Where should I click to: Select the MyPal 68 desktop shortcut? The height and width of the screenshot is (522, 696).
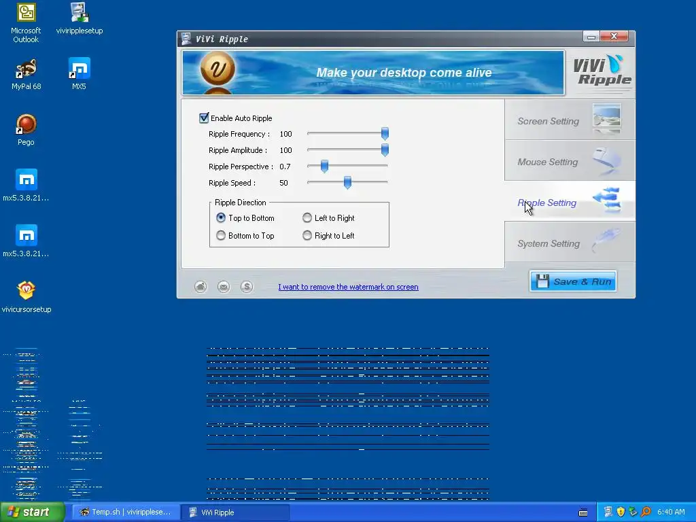[27, 75]
